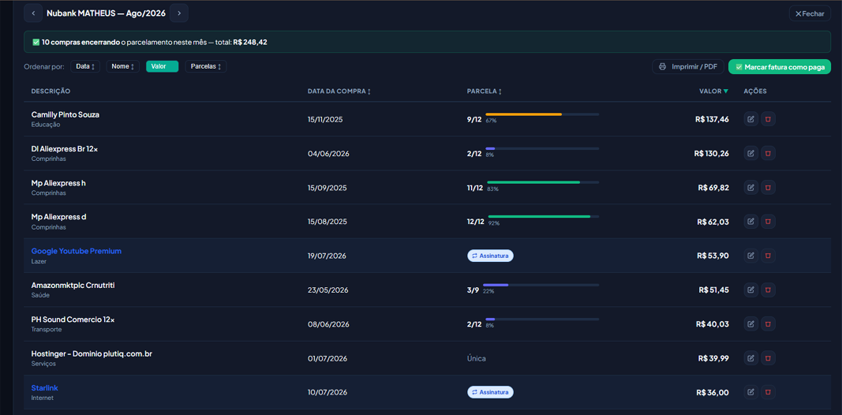Screen dimensions: 842x415
Task: Click the Mp Aliexpress h description
Action: 58,183
